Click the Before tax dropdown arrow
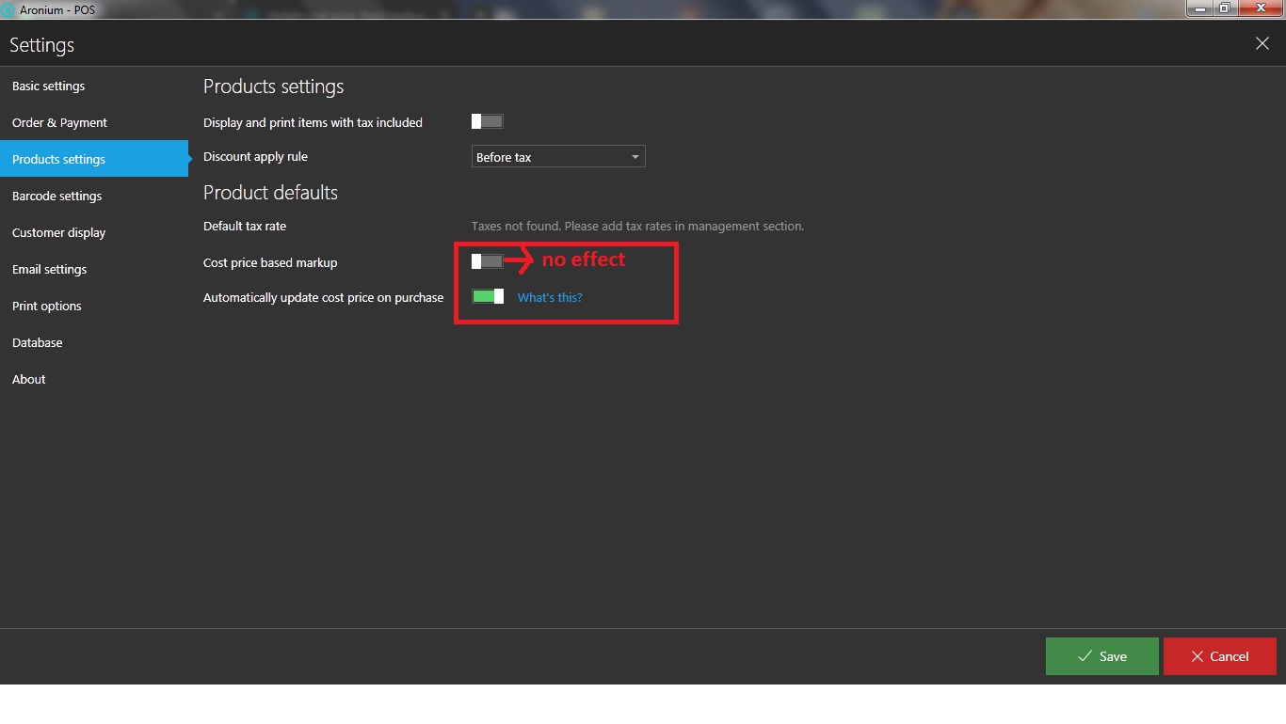This screenshot has height=724, width=1286. [x=635, y=157]
